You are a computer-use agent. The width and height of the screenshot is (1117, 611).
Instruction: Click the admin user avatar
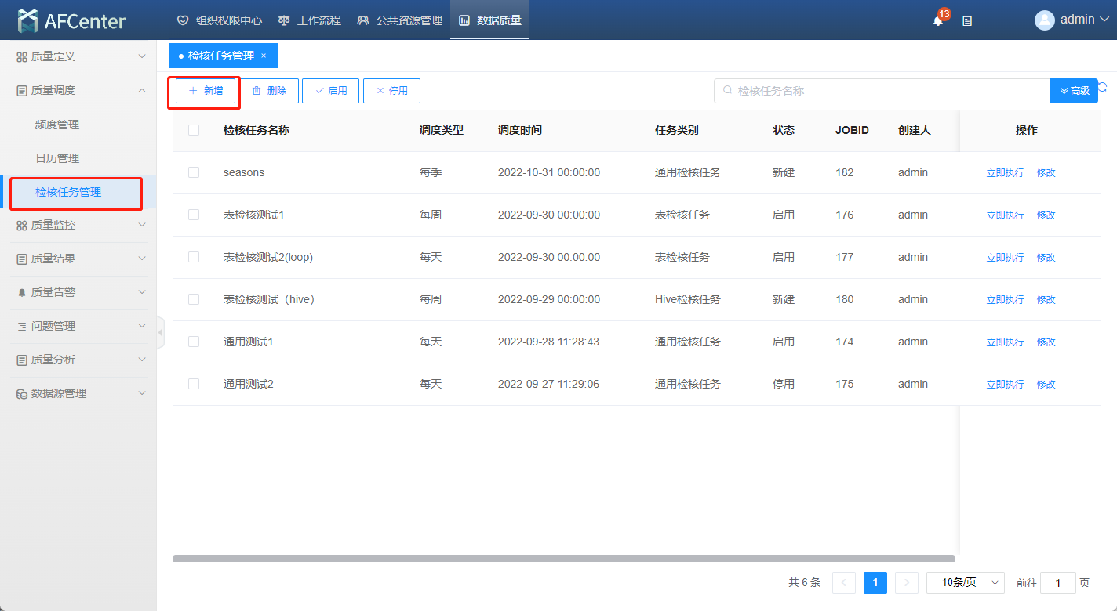pos(1044,20)
